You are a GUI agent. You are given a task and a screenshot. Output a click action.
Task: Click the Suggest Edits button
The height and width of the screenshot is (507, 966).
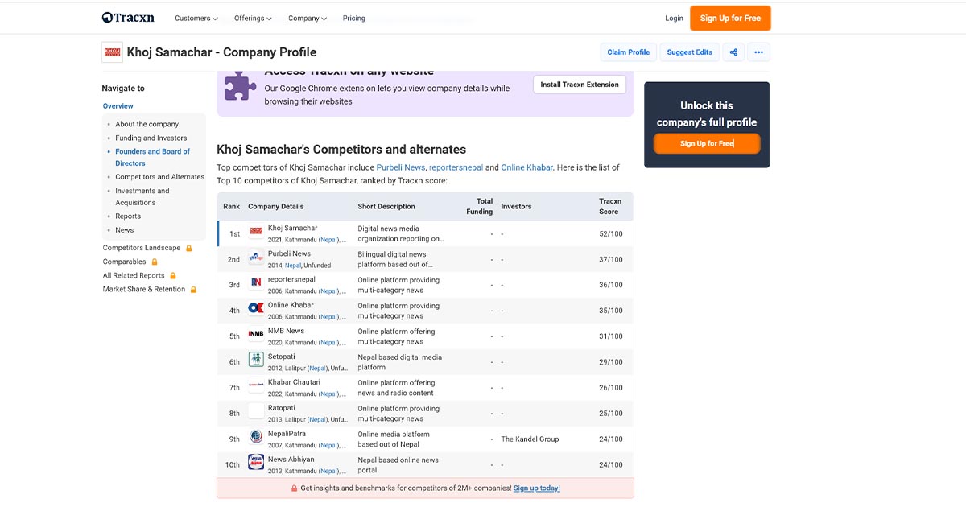(689, 52)
